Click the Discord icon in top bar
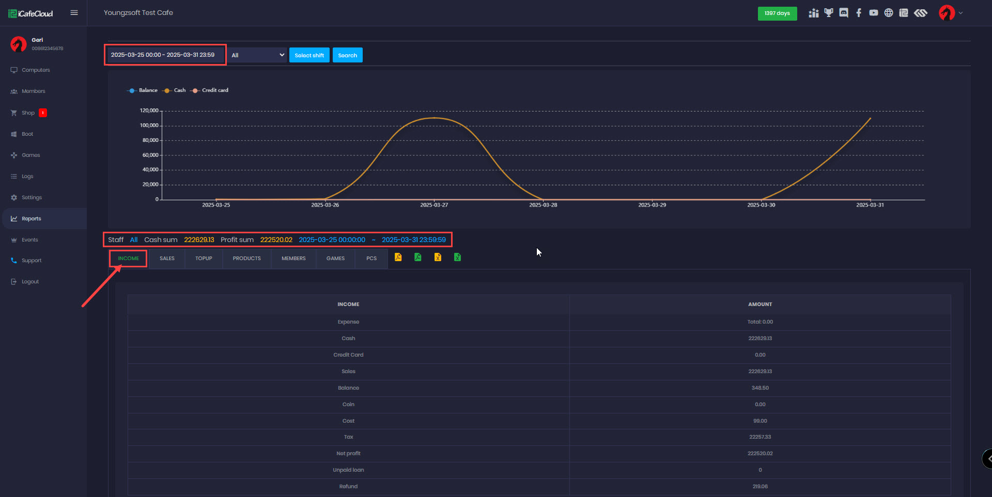Screen dimensions: 992x497 (x=844, y=13)
